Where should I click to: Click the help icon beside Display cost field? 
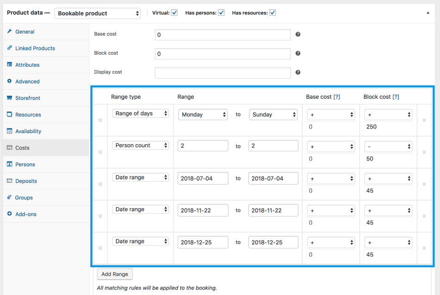[x=298, y=72]
